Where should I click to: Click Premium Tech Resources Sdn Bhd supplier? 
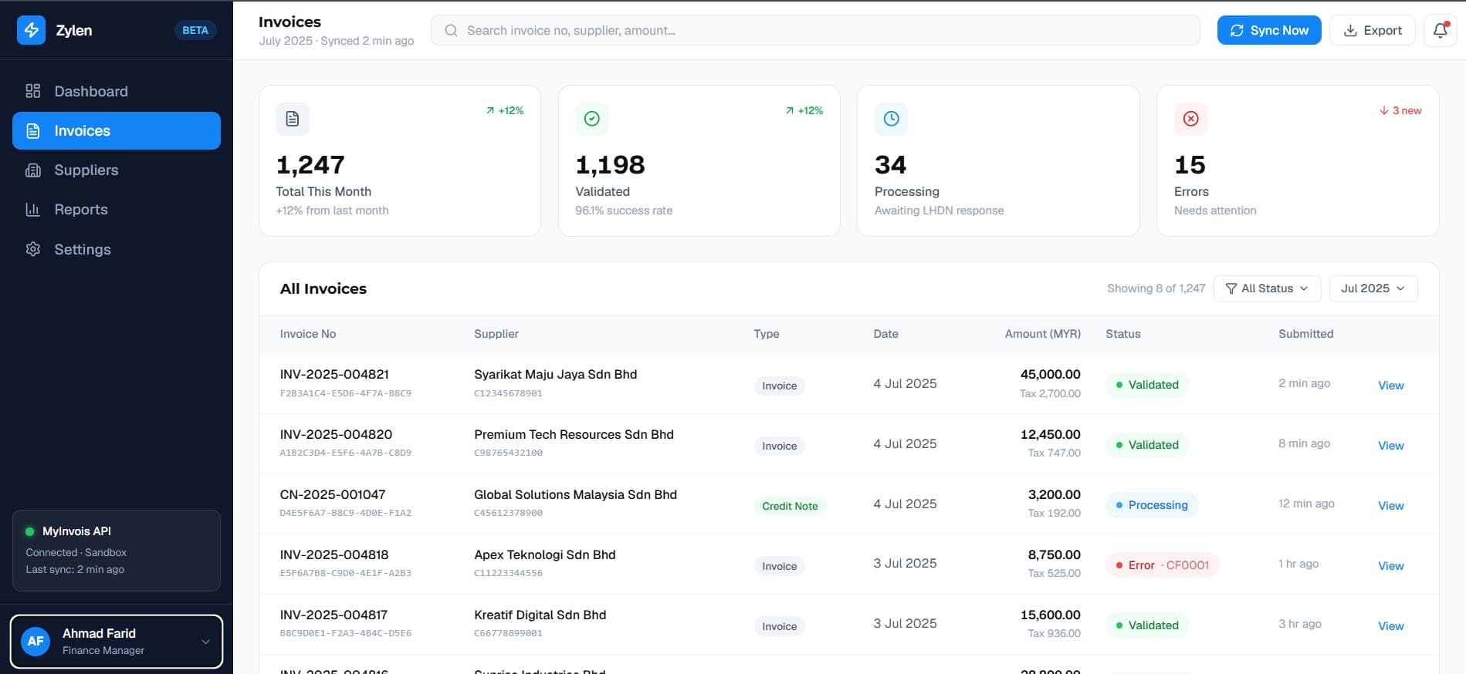pos(574,434)
